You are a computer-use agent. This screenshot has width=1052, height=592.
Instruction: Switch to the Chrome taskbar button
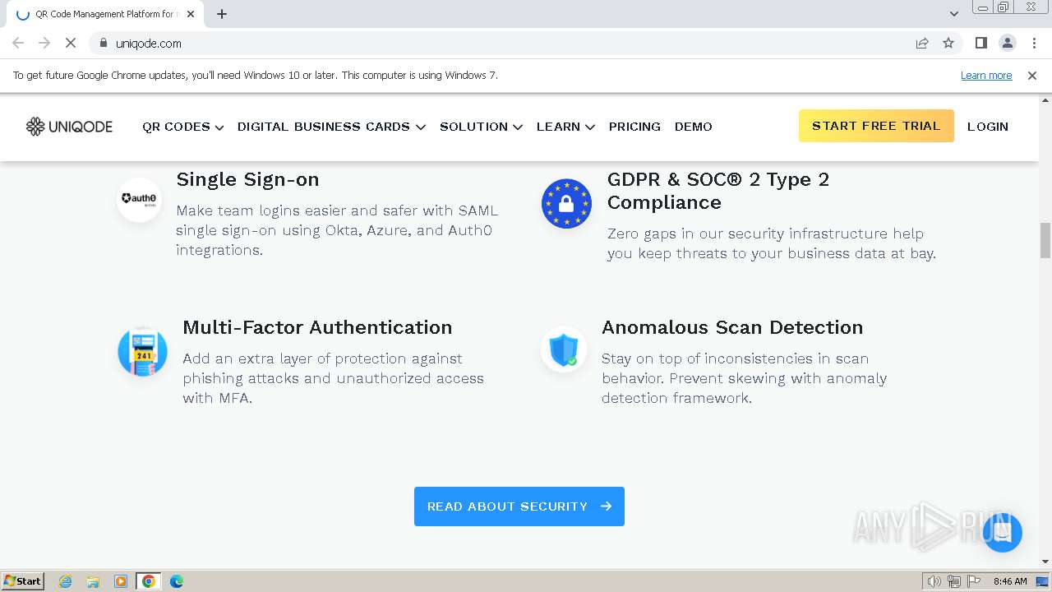coord(149,581)
